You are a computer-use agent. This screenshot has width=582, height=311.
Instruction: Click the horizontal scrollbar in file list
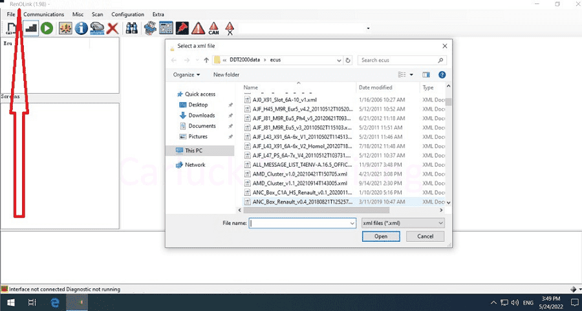coord(316,210)
